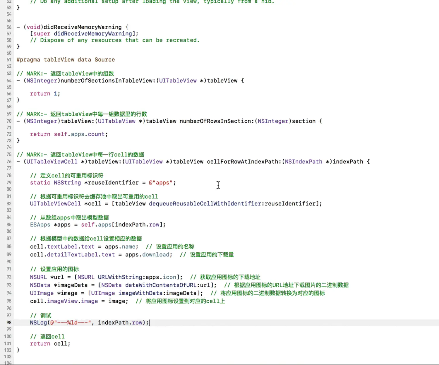This screenshot has width=439, height=365.
Task: Click line number 64 in the gutter
Action: click(9, 81)
